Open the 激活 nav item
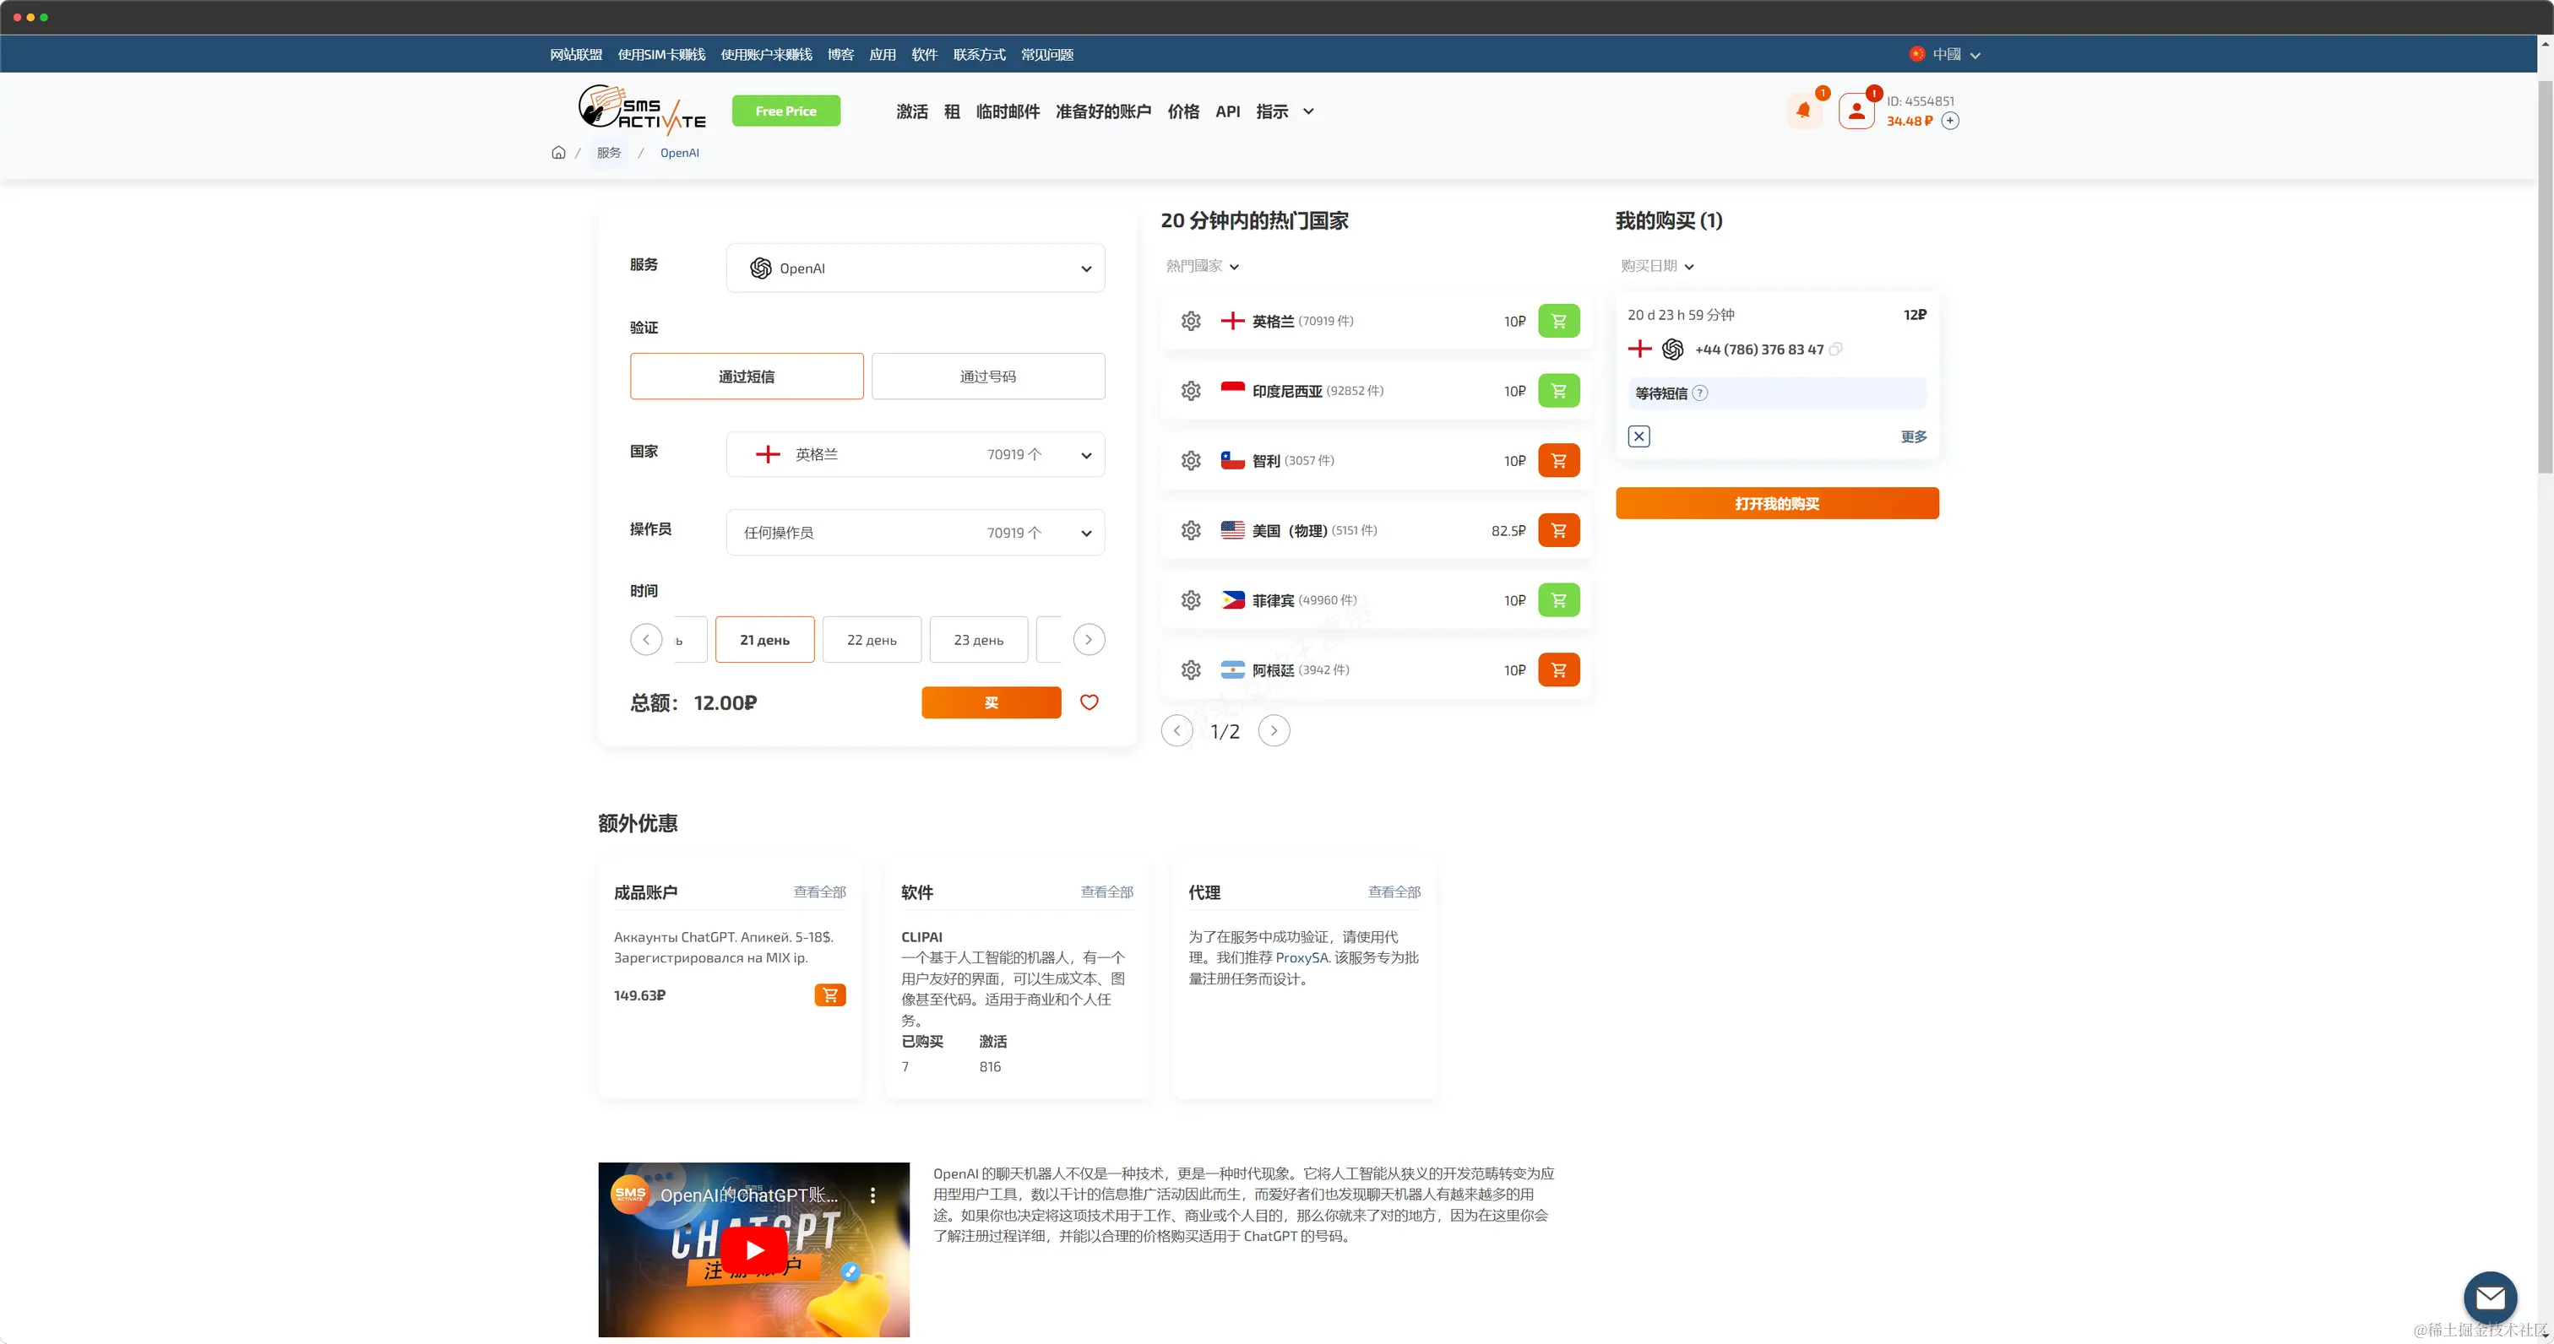This screenshot has width=2554, height=1344. [x=912, y=112]
